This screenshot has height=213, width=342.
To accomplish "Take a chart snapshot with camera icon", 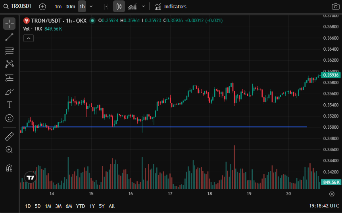I will 336,6.
